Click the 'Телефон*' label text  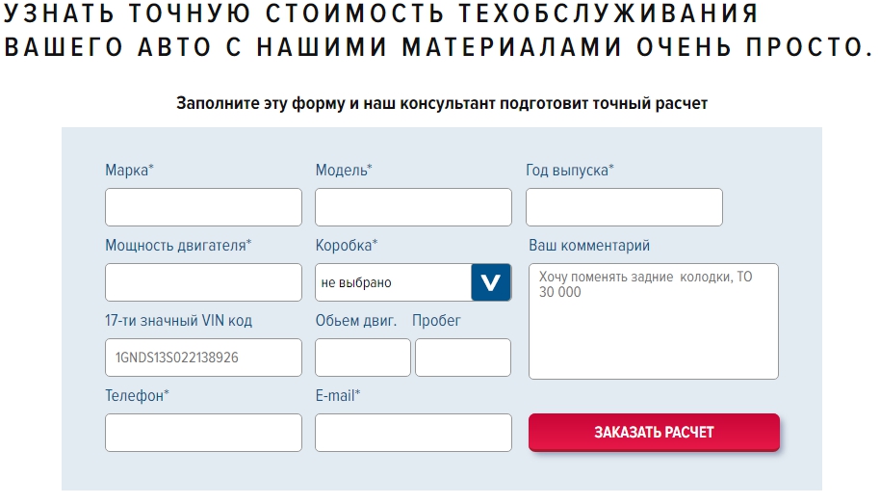138,395
